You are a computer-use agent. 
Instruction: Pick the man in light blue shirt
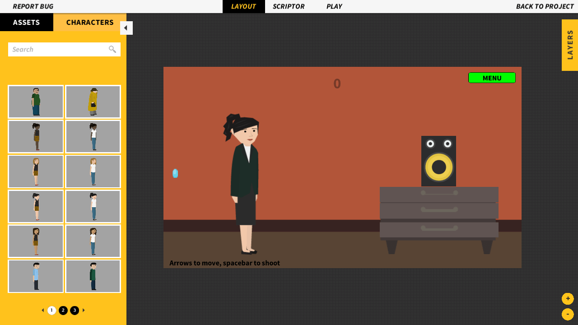[36, 276]
